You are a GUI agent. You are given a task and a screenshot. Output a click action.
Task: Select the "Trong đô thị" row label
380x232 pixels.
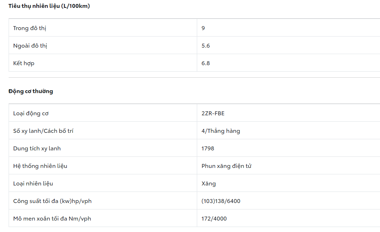coord(29,28)
